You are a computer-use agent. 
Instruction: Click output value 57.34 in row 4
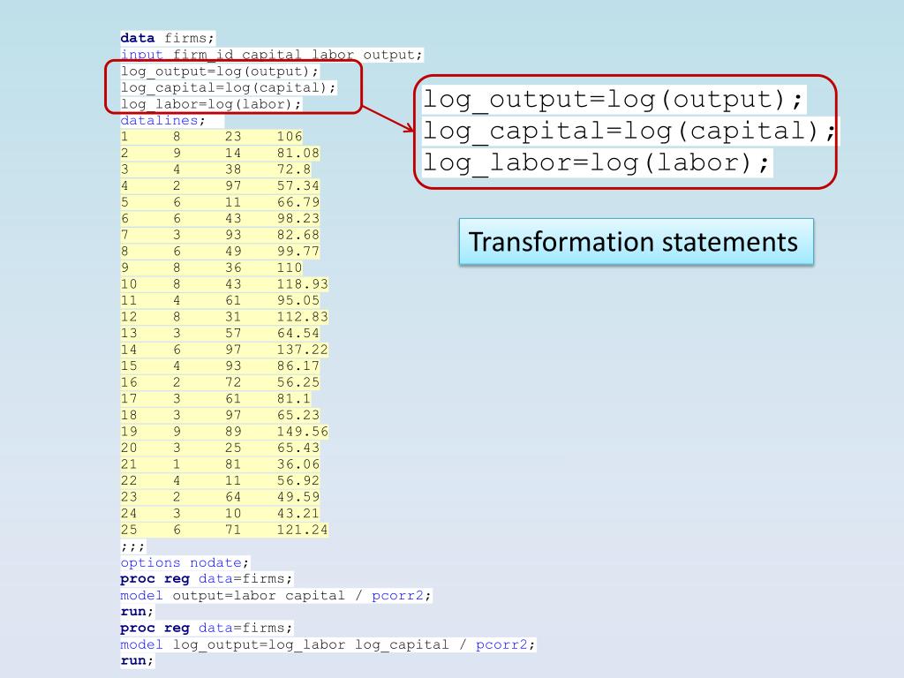pyautogui.click(x=298, y=185)
